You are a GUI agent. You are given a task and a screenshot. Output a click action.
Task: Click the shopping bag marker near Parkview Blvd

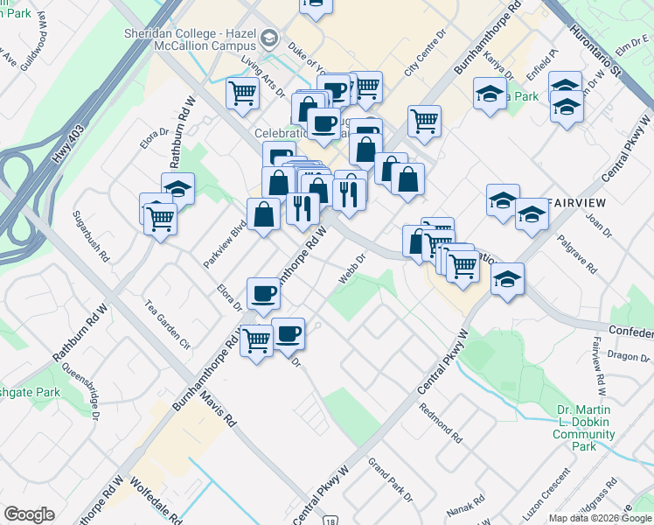click(x=263, y=215)
